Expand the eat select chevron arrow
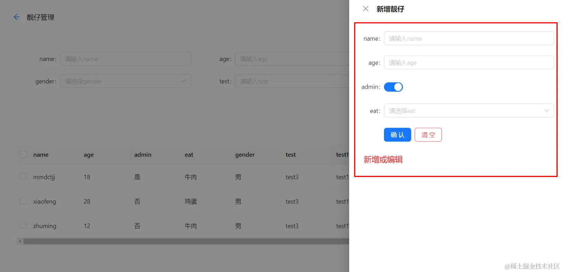Viewport: 562px width, 272px height. pyautogui.click(x=547, y=111)
